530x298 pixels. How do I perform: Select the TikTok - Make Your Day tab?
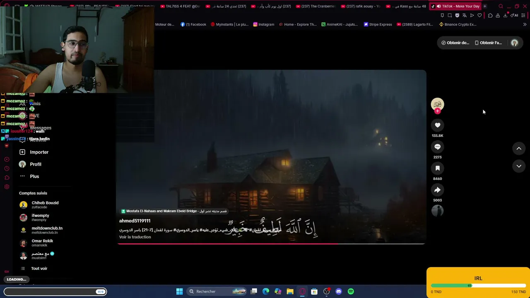(455, 6)
